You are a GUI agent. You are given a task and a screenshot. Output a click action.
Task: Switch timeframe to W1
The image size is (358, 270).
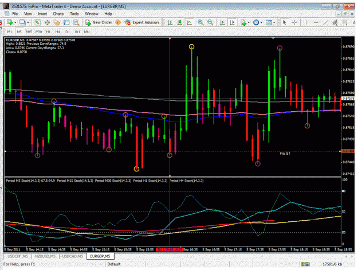(77, 32)
